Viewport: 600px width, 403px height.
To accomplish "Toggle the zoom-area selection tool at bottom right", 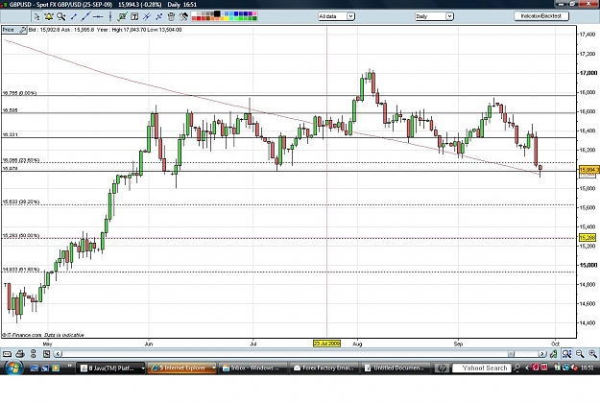I will 566,354.
